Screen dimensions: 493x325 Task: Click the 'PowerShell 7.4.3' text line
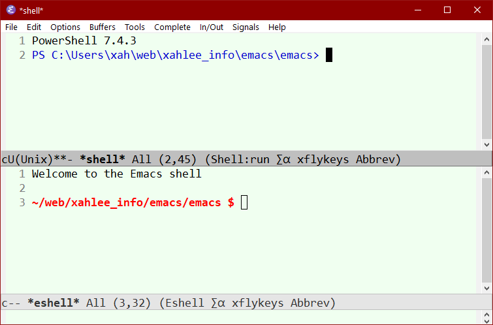[84, 41]
